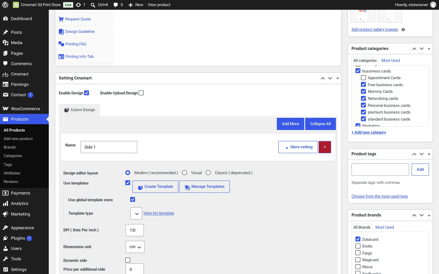Click the Add More button
This screenshot has height=274, width=439.
[x=291, y=124]
